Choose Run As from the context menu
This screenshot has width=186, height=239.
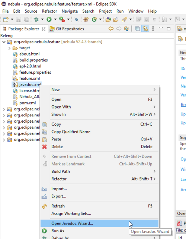point(99,231)
